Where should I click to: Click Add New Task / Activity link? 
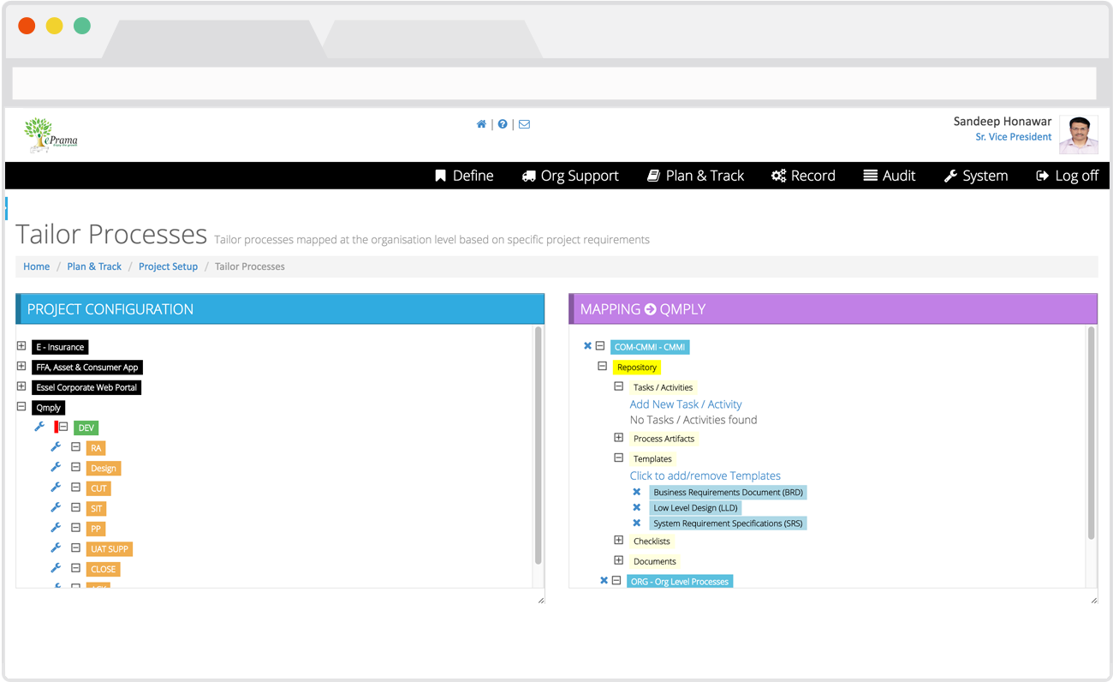pos(685,404)
